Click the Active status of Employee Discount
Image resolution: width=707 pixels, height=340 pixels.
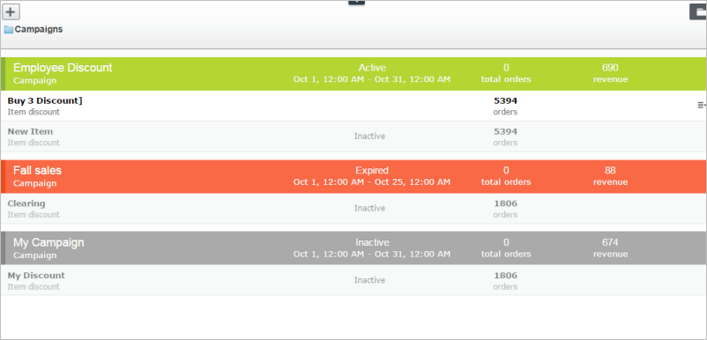tap(372, 68)
